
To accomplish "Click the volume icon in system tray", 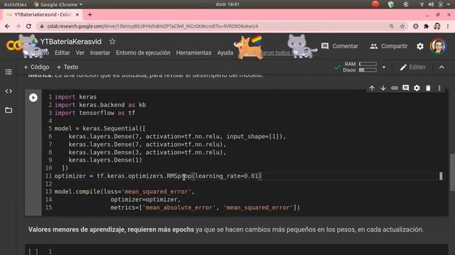I will pos(432,4).
